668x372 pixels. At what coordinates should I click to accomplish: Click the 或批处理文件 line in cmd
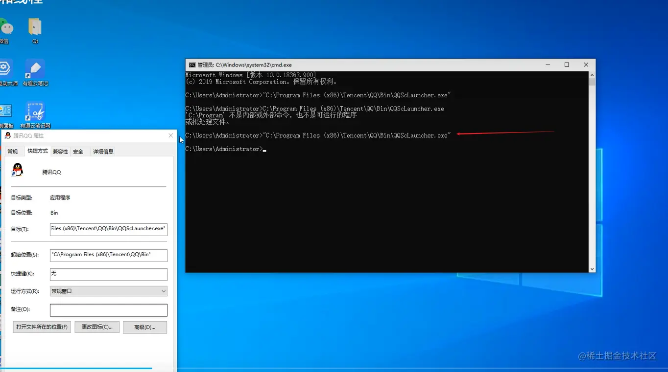pos(208,122)
